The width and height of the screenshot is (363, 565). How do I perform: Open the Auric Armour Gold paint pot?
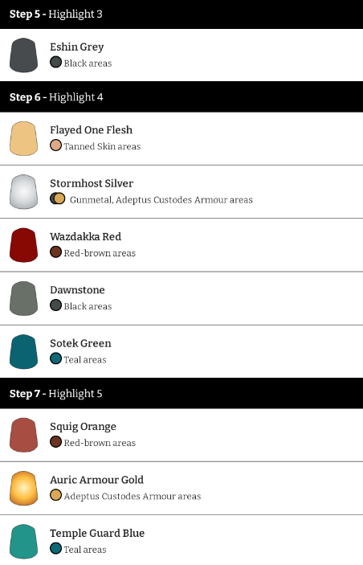(x=23, y=489)
